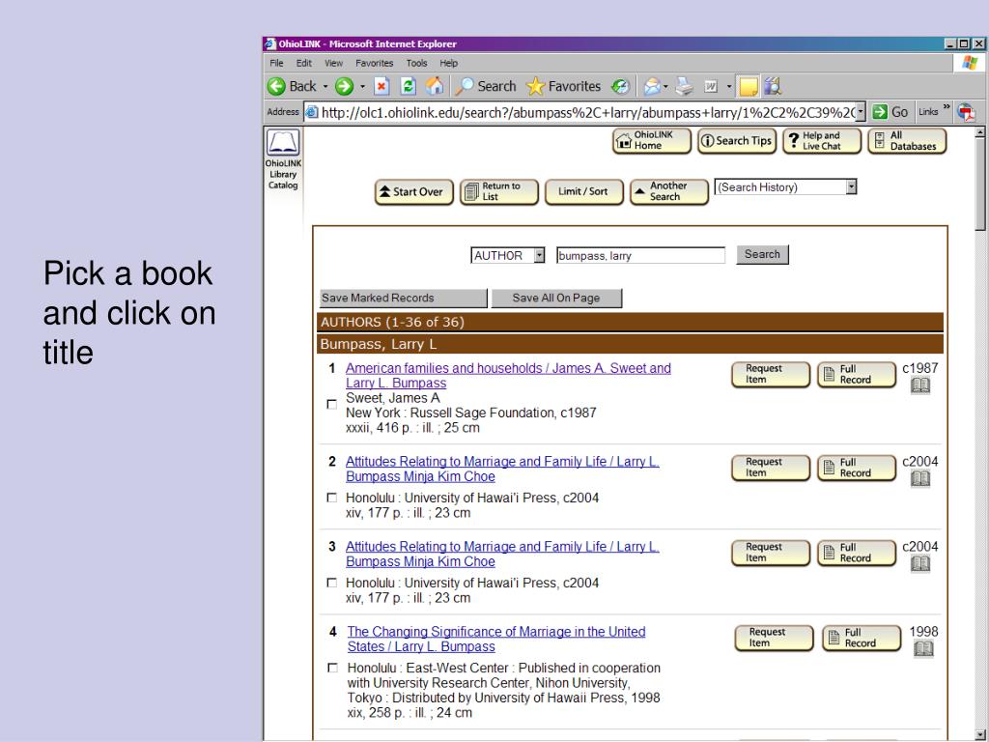989x742 pixels.
Task: Click the IE Back arrow icon
Action: coord(276,86)
